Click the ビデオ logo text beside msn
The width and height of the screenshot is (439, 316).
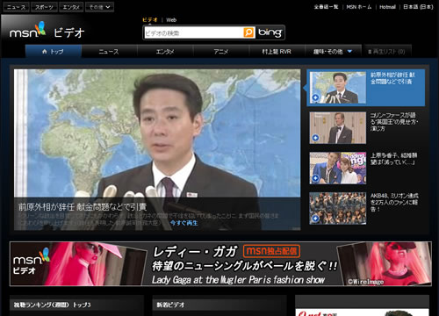click(x=69, y=32)
